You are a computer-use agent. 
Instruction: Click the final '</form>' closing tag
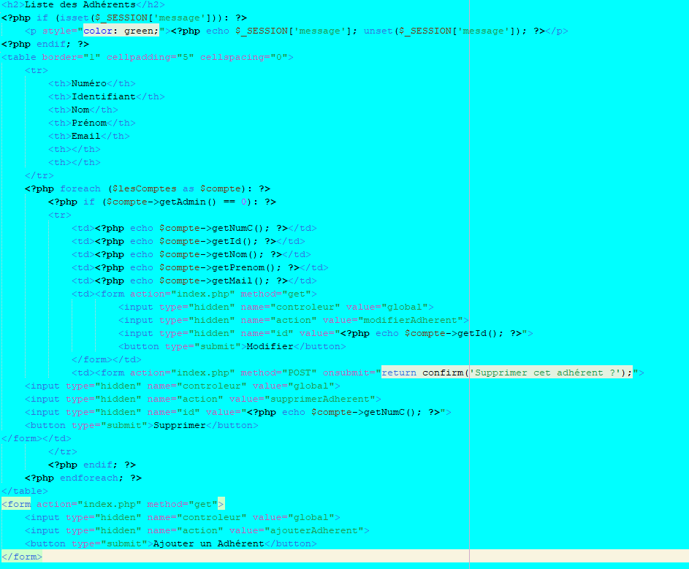point(22,557)
